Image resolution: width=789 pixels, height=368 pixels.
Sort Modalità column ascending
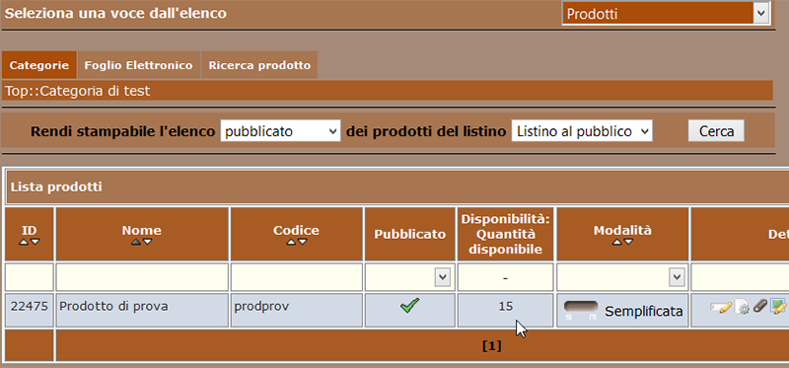tap(617, 242)
